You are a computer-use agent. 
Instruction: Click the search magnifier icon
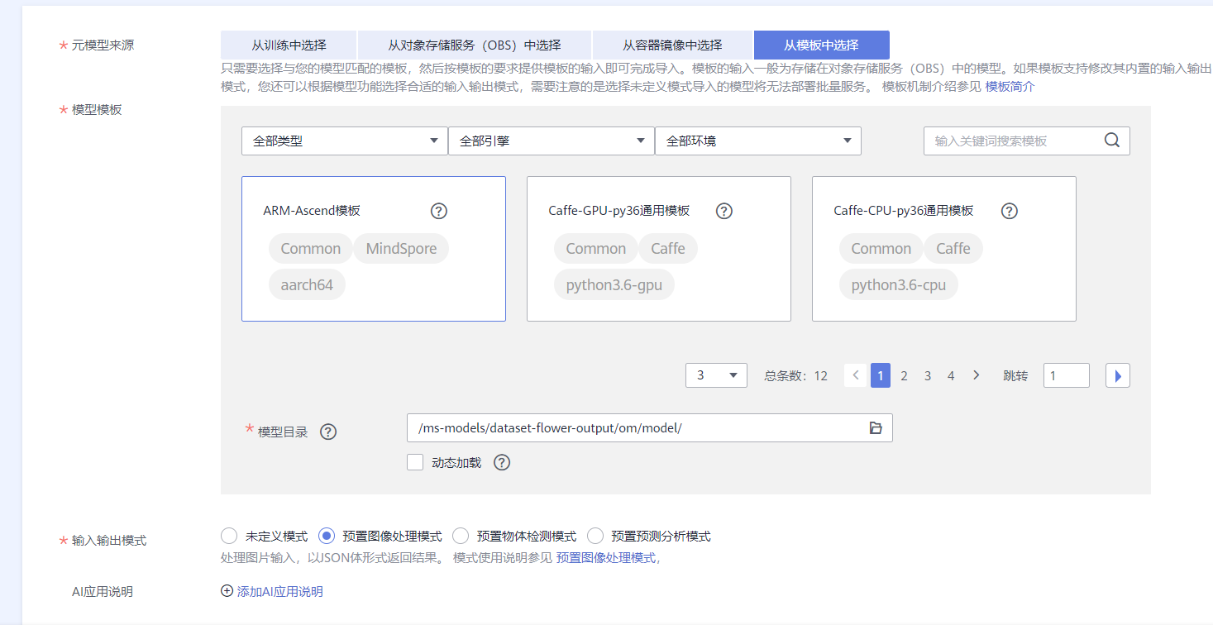[x=1112, y=141]
